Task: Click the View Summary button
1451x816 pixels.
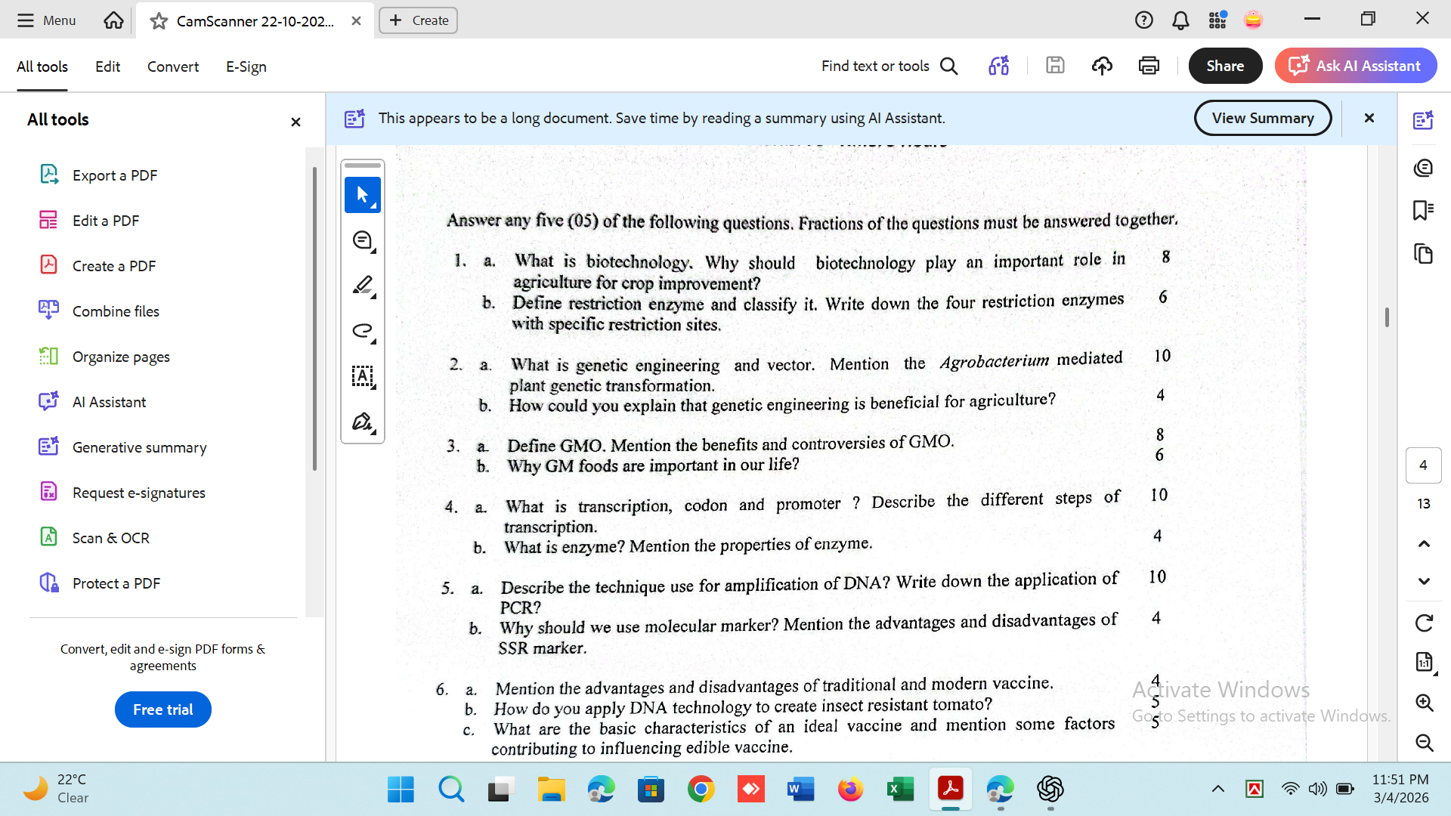Action: pyautogui.click(x=1263, y=118)
